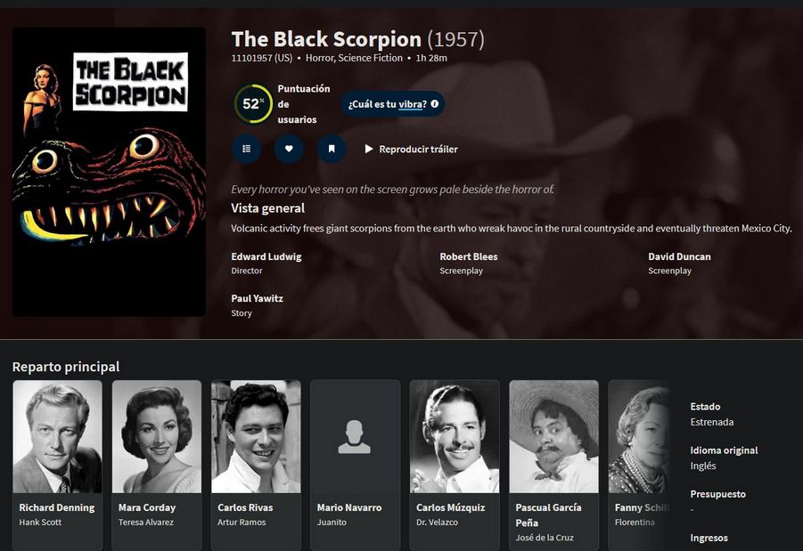This screenshot has height=551, width=803.
Task: Open director Edward Ludwig's page
Action: coord(266,256)
